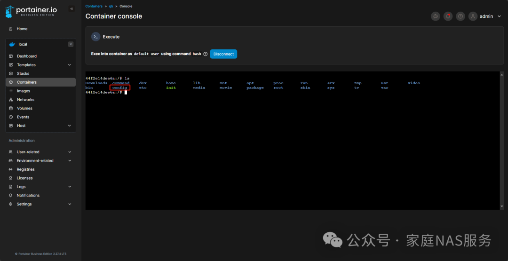
Task: Click the 'command' directory in terminal output
Action: pos(121,83)
